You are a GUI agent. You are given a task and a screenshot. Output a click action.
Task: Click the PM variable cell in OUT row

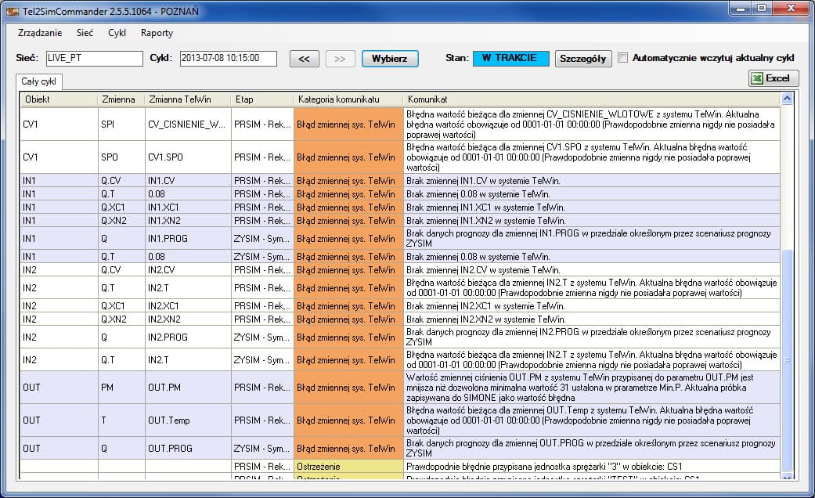tap(121, 388)
